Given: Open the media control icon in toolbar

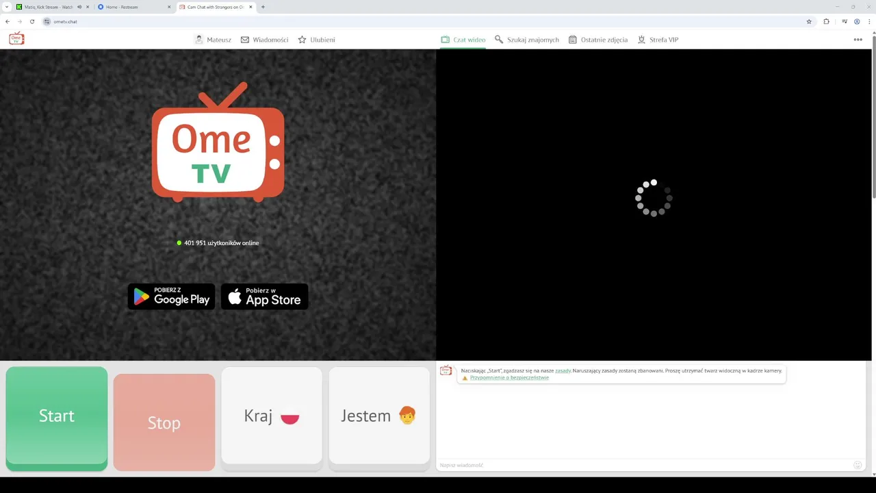Looking at the screenshot, I should [x=845, y=21].
